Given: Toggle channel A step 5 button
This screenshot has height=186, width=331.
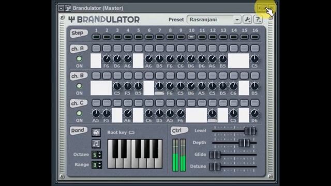Looking at the screenshot, I should point(139,48).
